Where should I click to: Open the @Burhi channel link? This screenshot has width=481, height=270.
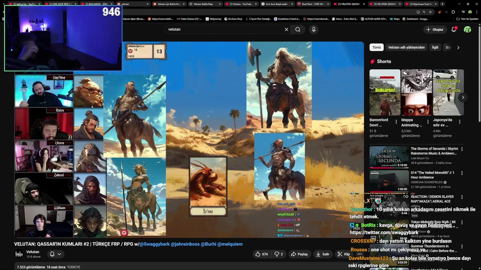click(x=209, y=244)
